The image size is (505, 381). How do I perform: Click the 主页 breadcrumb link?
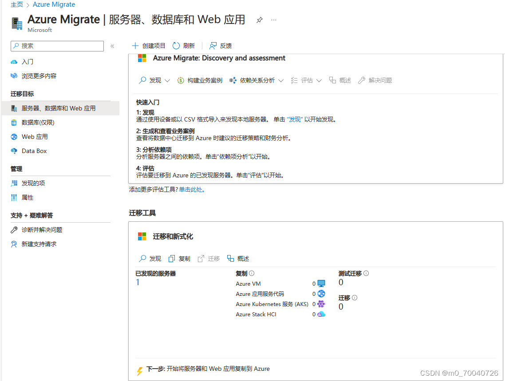(x=17, y=4)
